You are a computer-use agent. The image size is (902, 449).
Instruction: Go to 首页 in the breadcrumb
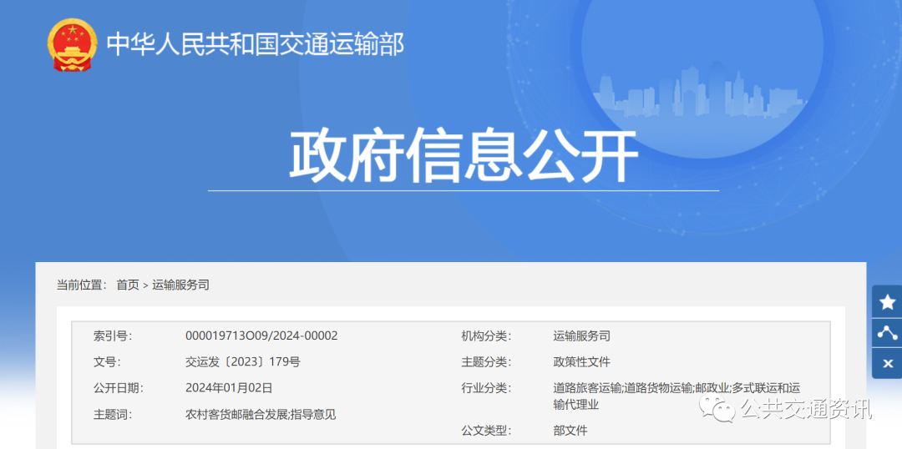pyautogui.click(x=128, y=285)
